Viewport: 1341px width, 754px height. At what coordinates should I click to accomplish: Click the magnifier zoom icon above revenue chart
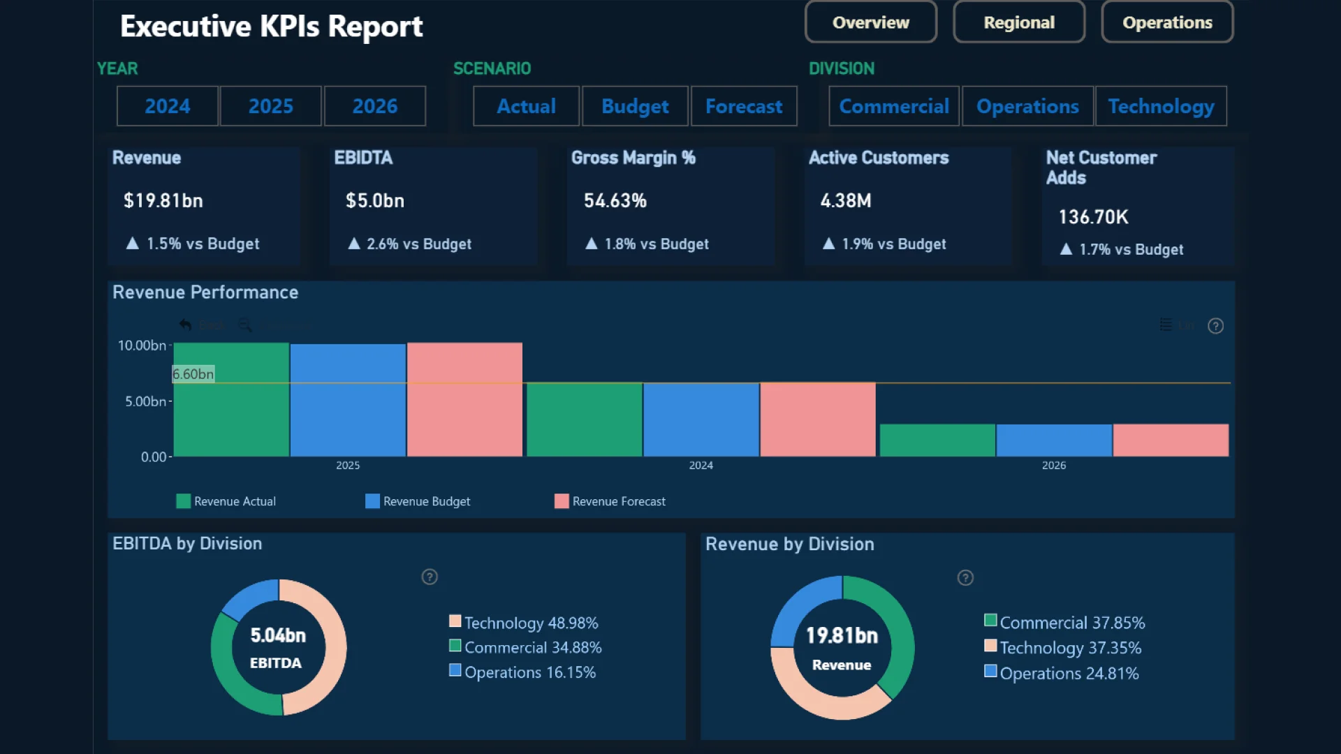[245, 325]
